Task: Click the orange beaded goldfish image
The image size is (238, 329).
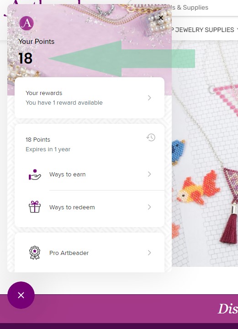Action: [198, 188]
